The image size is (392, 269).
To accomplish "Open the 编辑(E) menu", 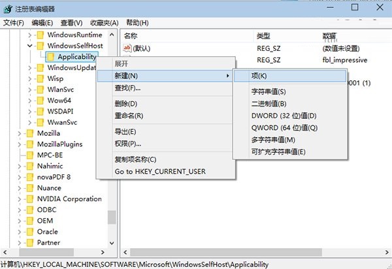I will point(42,23).
